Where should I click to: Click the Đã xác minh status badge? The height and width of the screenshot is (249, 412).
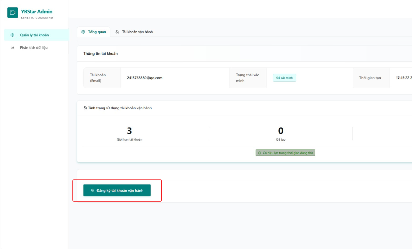pos(285,78)
